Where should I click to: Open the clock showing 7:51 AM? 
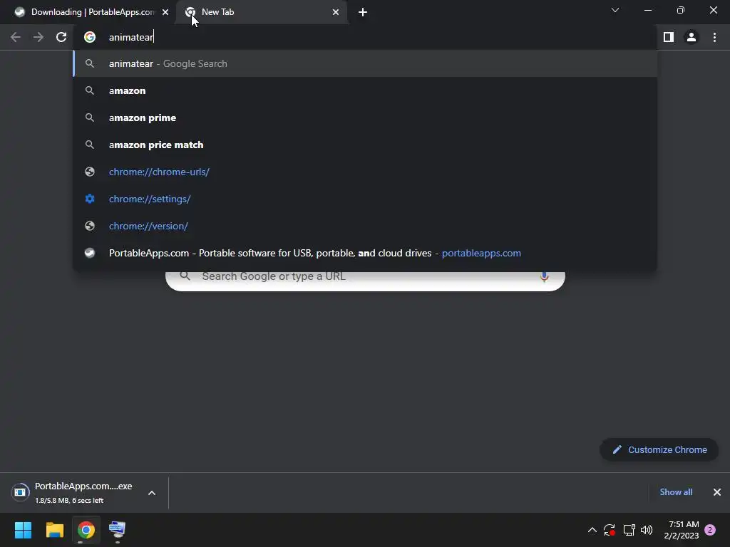pyautogui.click(x=681, y=530)
